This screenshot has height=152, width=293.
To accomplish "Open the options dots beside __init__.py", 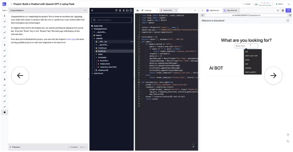I will (132, 42).
